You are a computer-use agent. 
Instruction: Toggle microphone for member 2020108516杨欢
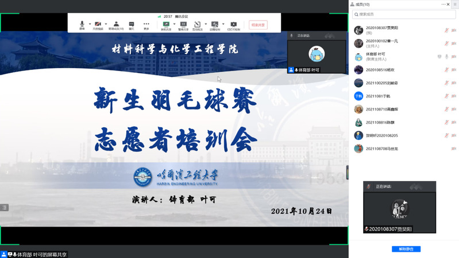pos(446,69)
